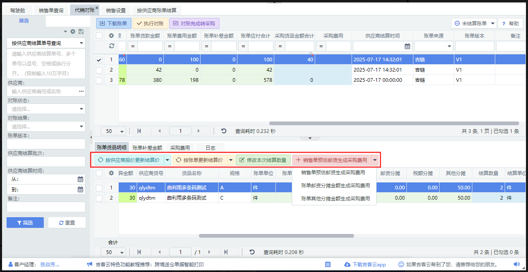Open column settings gear in lower grid
Image resolution: width=528 pixels, height=272 pixels.
point(111,173)
